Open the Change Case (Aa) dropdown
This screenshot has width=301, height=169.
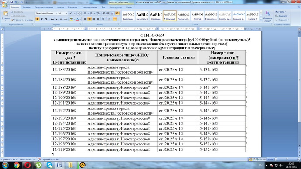tap(65, 19)
